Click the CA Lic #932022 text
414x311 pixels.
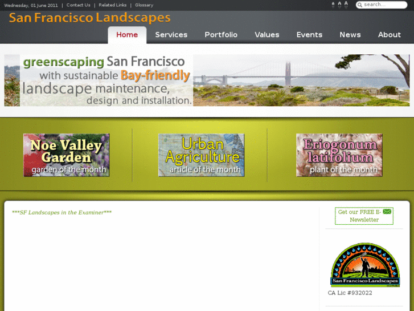pos(350,293)
